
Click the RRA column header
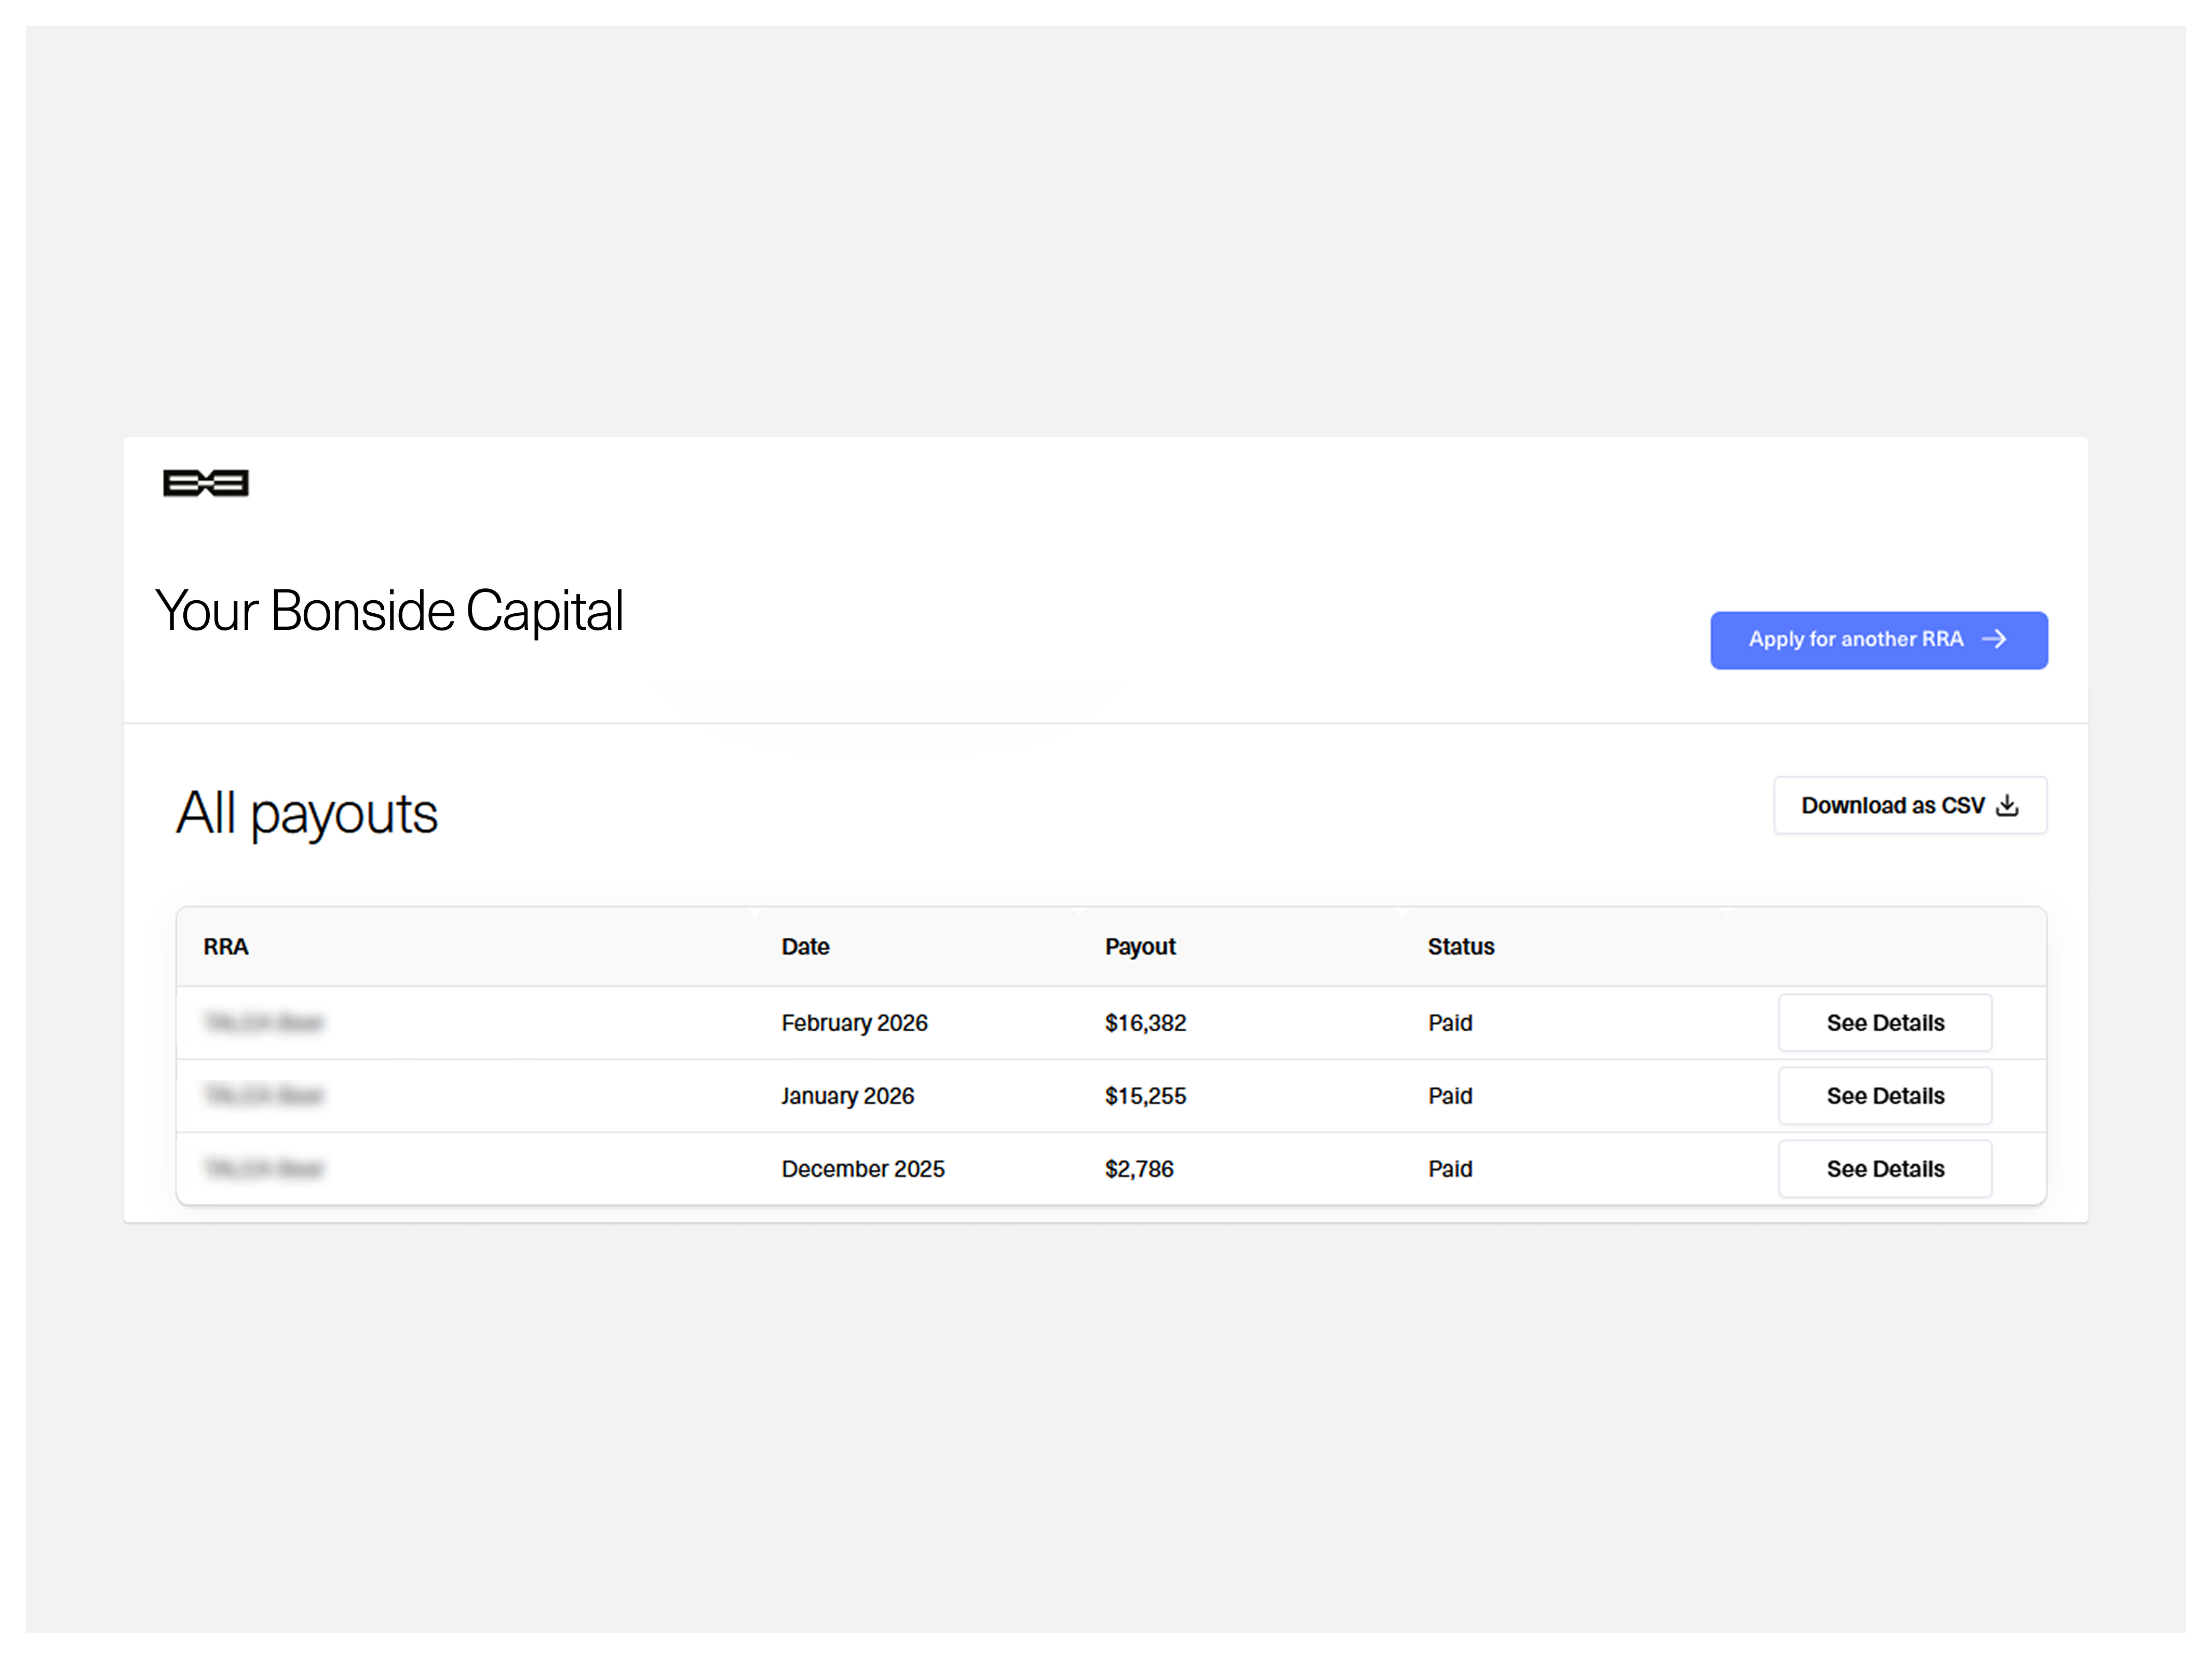226,947
